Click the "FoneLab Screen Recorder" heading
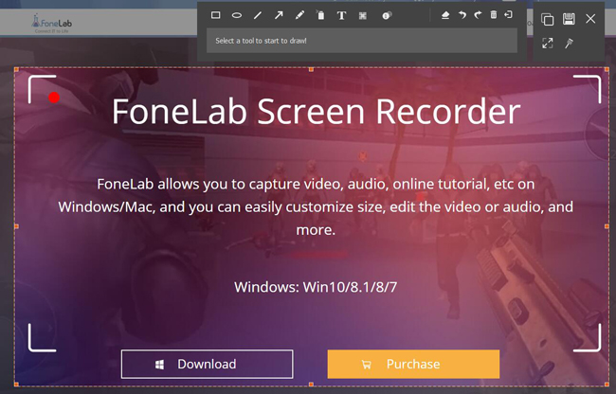This screenshot has height=394, width=616. (316, 112)
